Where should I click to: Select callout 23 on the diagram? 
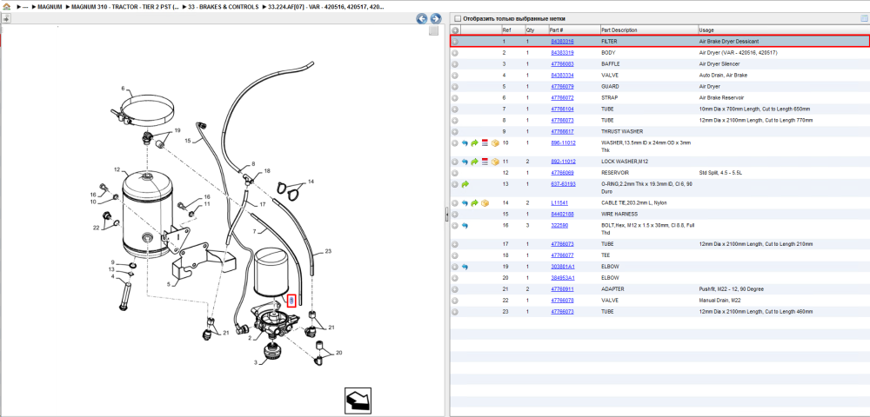(328, 251)
